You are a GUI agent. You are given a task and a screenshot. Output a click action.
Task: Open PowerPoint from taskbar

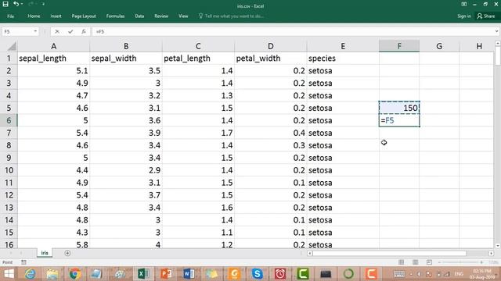166,274
